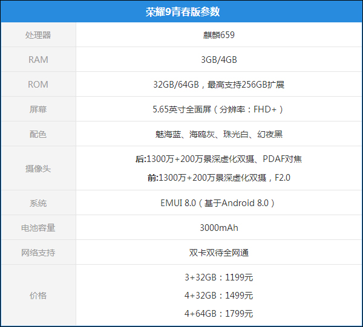Screen dimensions: 363x327
Task: Click the 32GB/64GB storage expansion text
Action: tap(218, 85)
